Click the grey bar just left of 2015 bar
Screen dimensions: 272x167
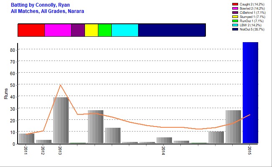pos(234,127)
